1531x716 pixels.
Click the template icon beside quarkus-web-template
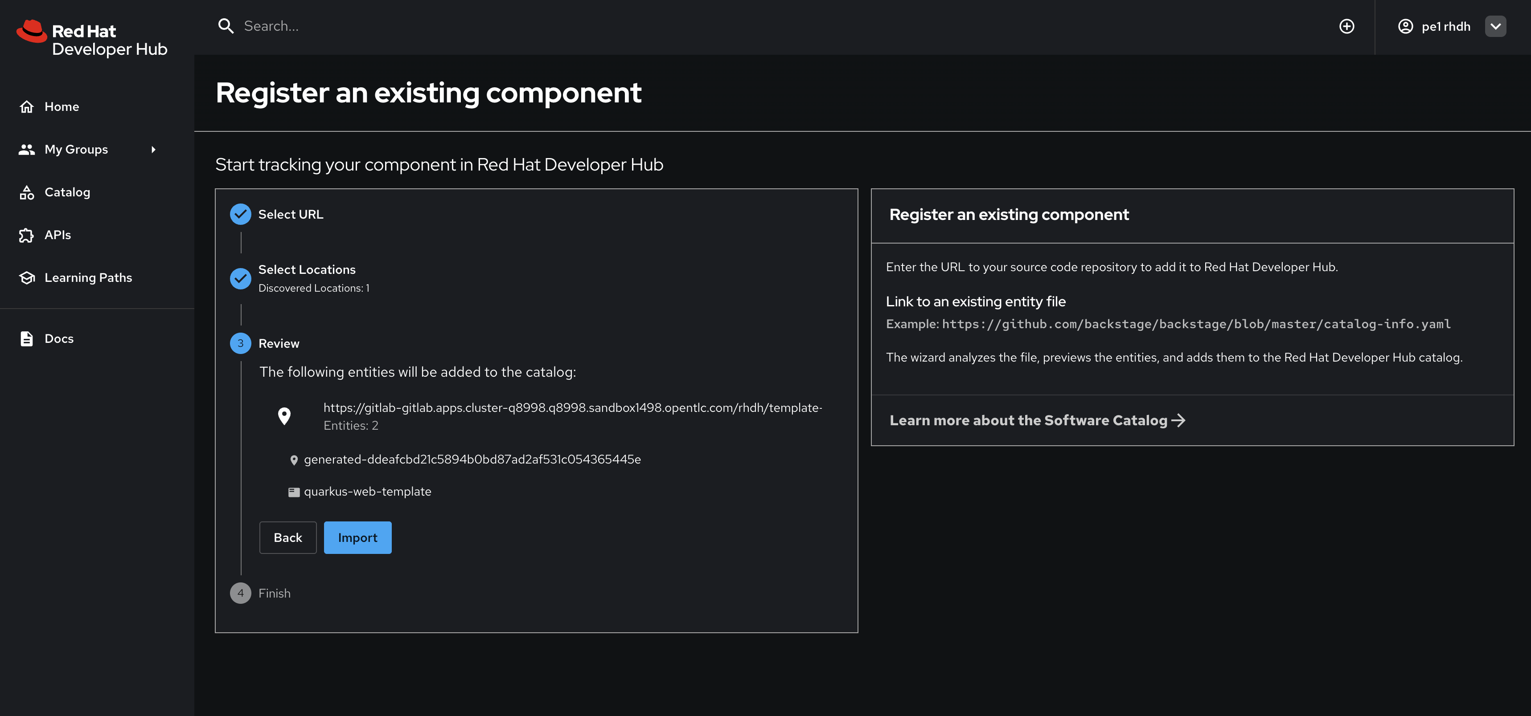[x=294, y=492]
